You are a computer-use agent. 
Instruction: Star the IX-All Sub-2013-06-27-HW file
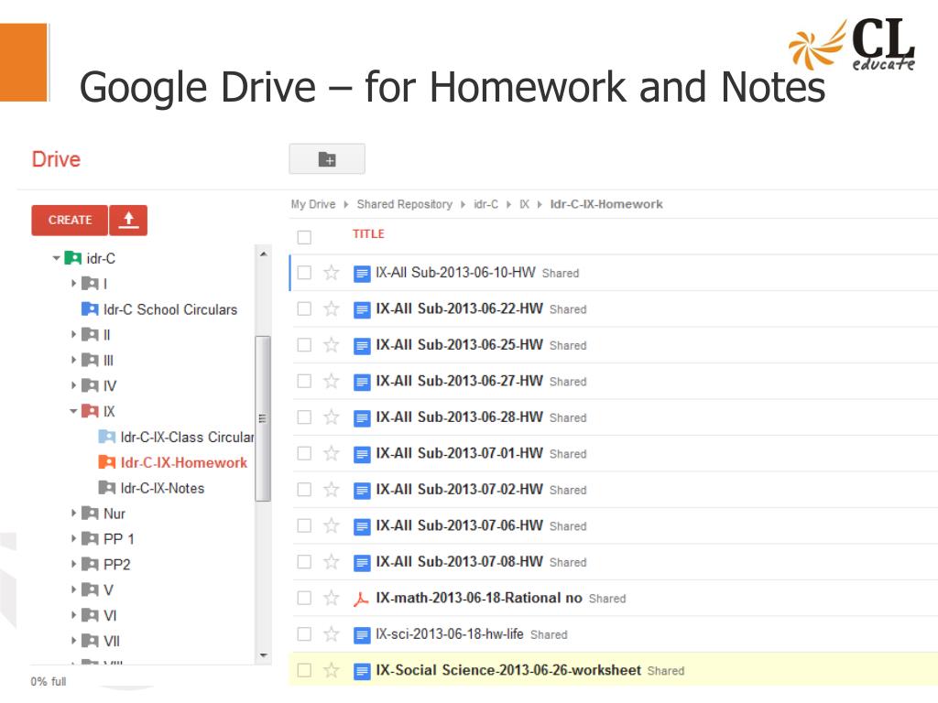(331, 381)
